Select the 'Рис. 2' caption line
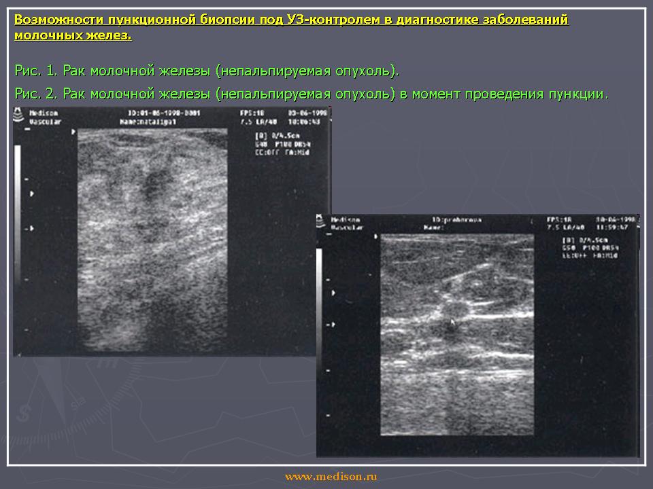This screenshot has height=489, width=653. pyautogui.click(x=312, y=94)
